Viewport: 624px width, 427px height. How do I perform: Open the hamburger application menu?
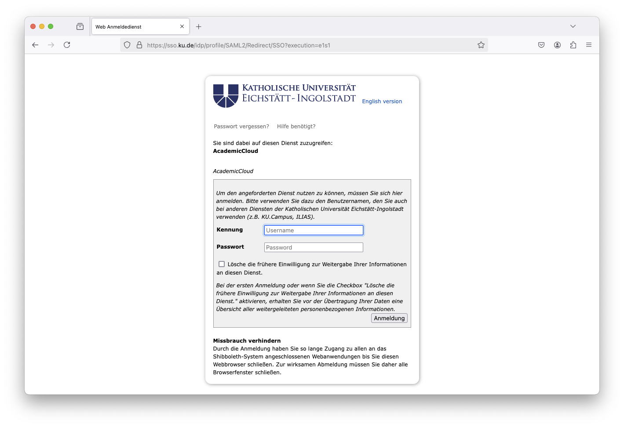[x=589, y=45]
